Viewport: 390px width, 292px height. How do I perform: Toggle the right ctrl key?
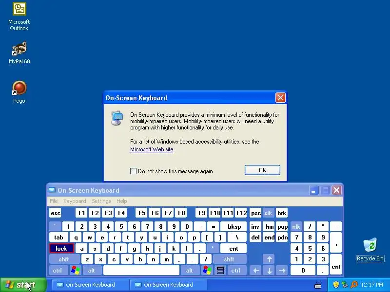[236, 270]
